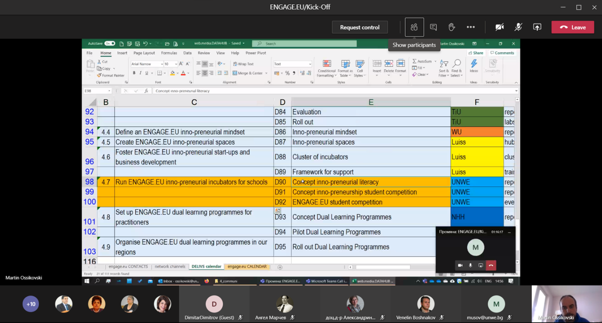The width and height of the screenshot is (602, 323).
Task: Click AutoSum button in Editing group
Action: [x=423, y=61]
